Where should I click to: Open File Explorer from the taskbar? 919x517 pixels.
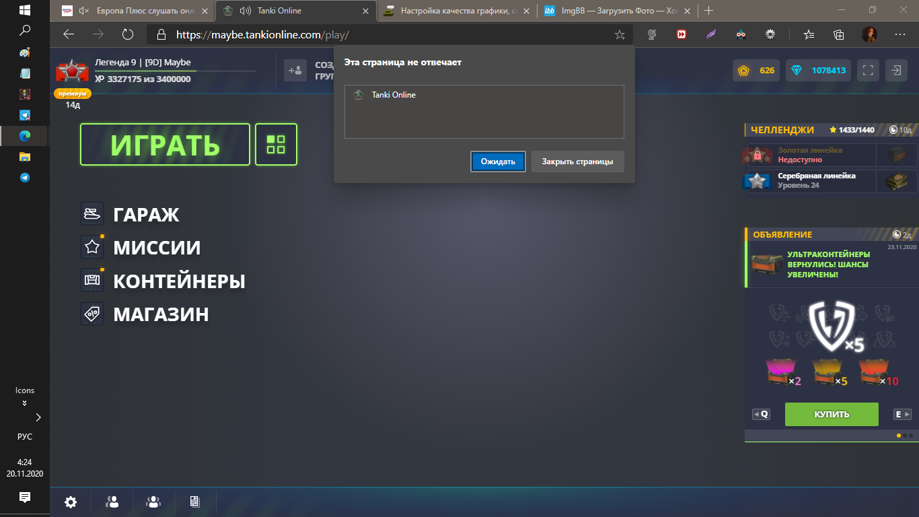[x=25, y=156]
